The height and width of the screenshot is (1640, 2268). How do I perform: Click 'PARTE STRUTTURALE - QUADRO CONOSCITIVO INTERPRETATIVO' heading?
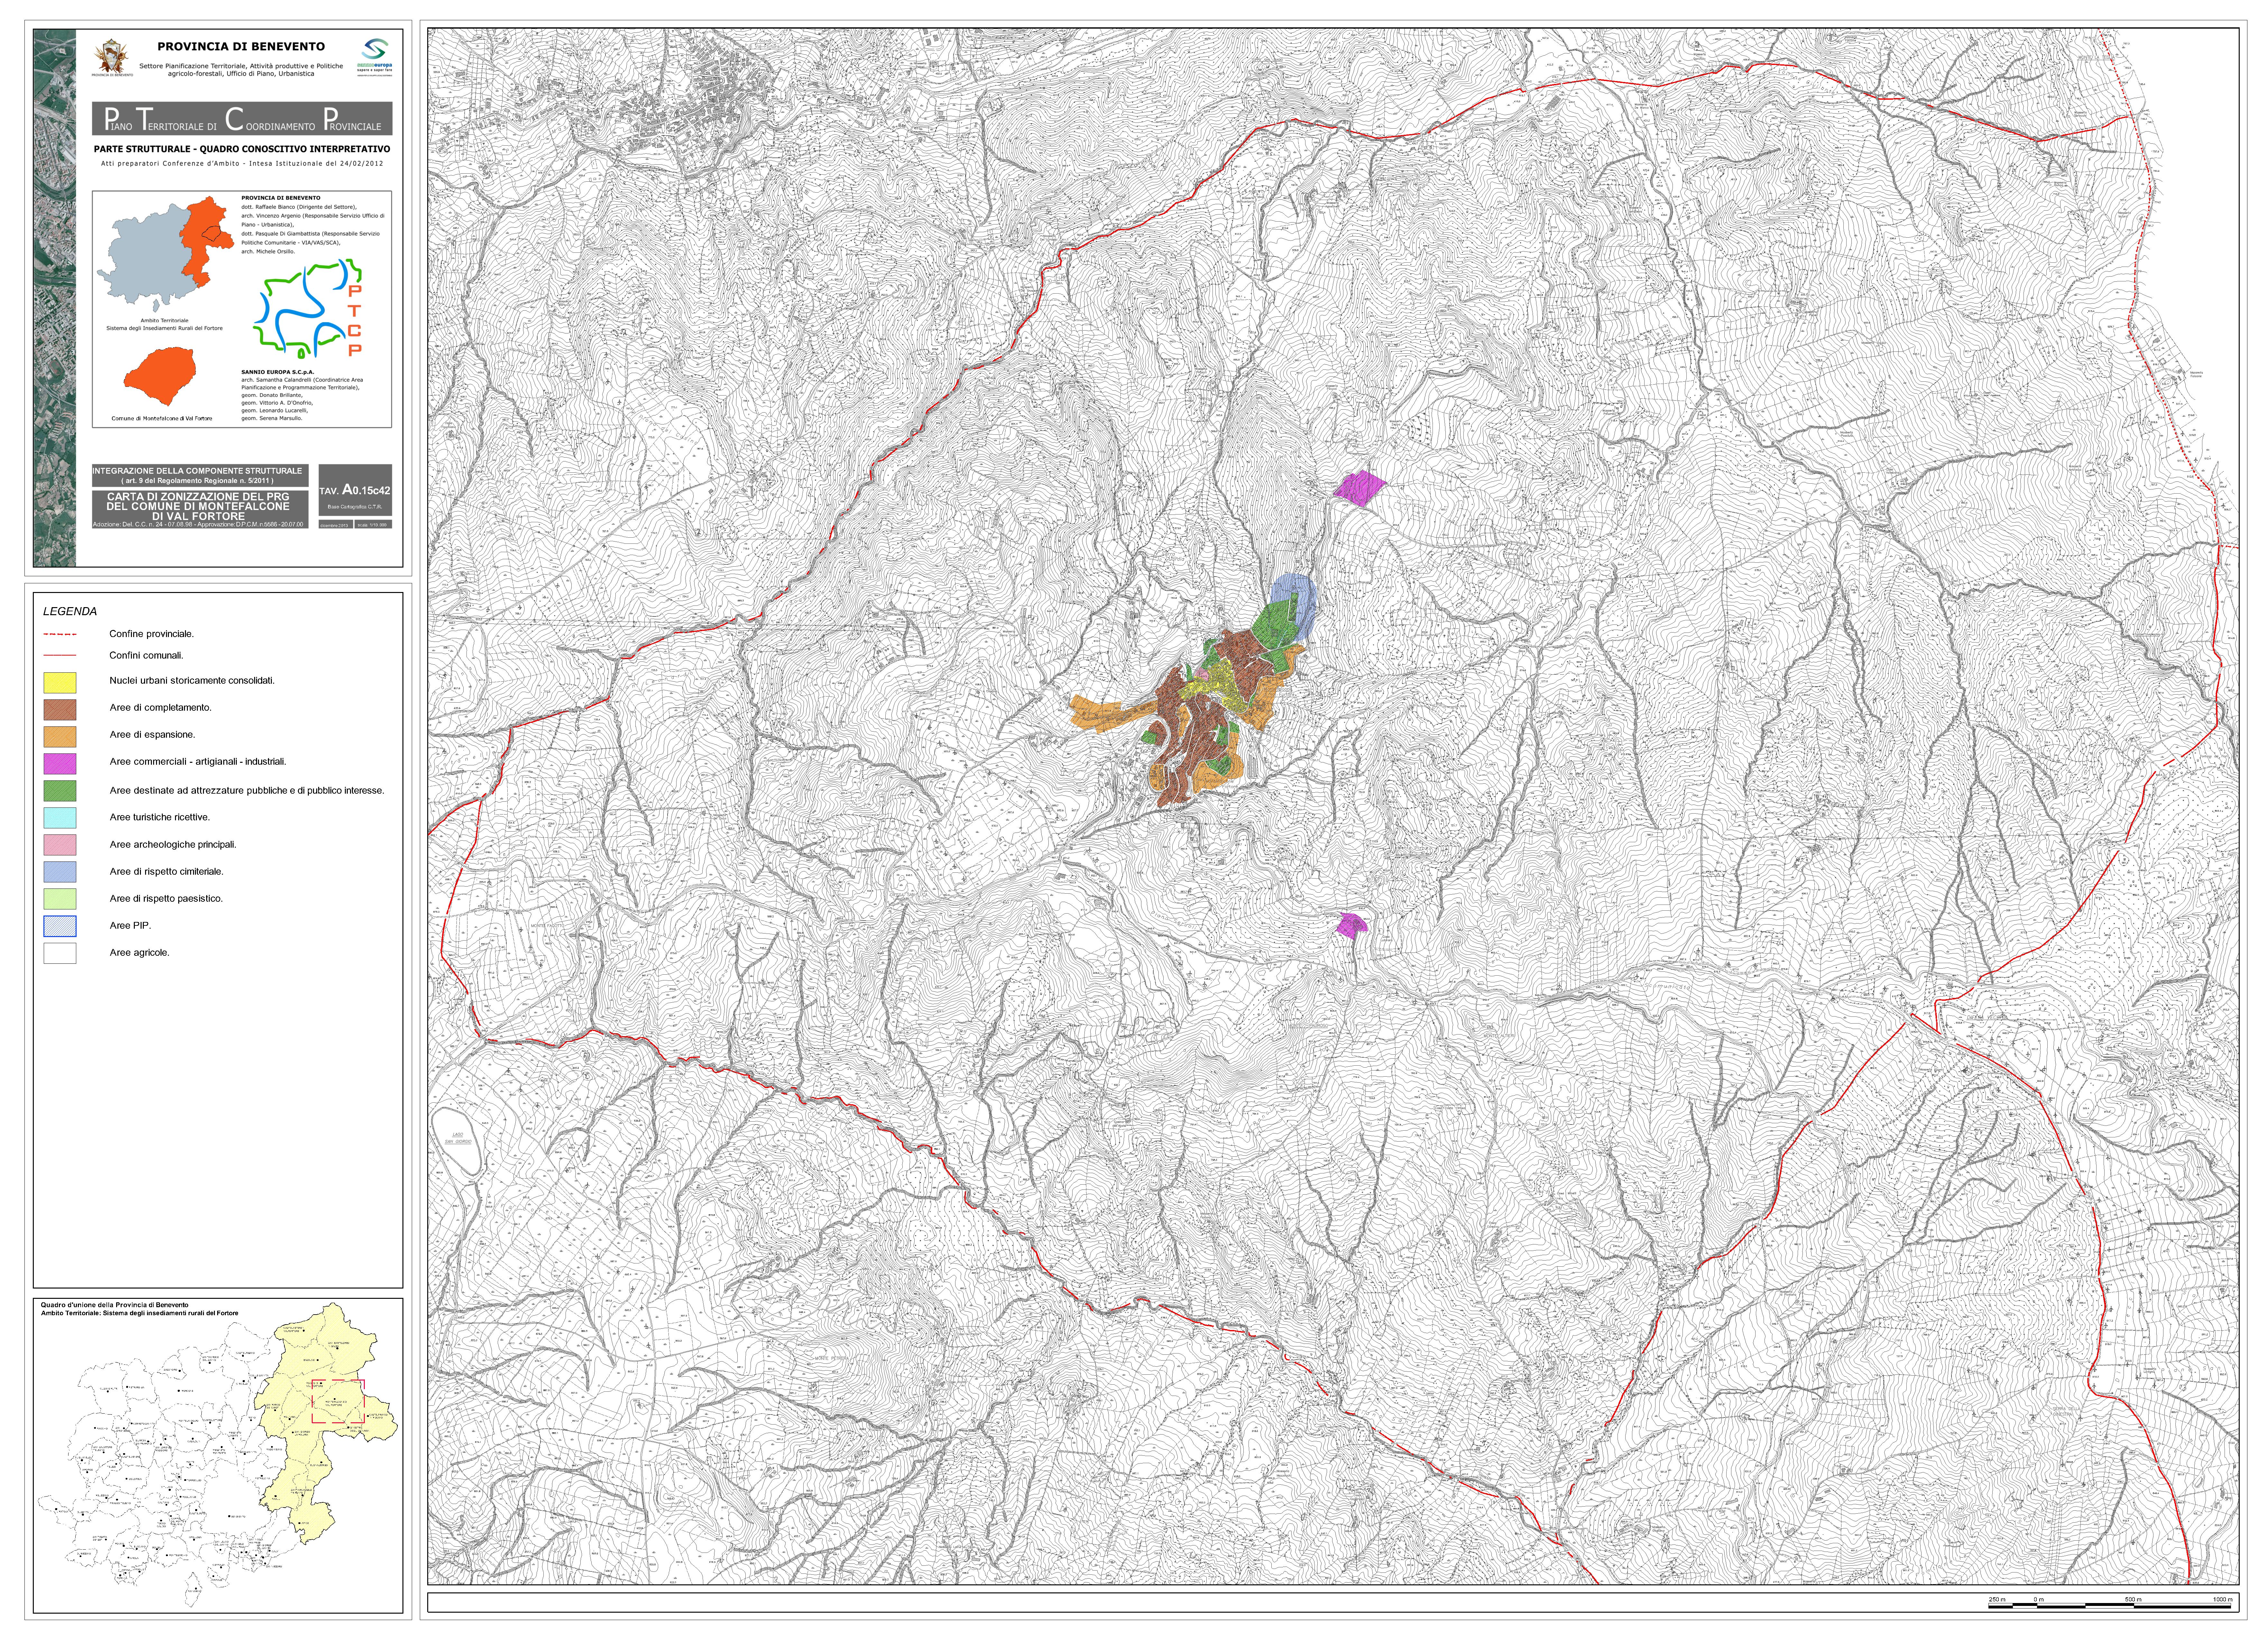tap(242, 149)
